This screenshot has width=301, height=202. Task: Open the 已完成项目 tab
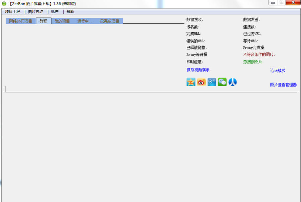pyautogui.click(x=110, y=21)
